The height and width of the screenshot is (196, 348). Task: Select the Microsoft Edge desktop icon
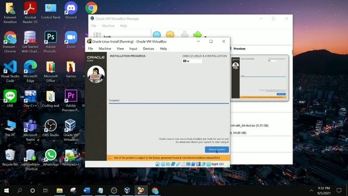click(x=30, y=71)
